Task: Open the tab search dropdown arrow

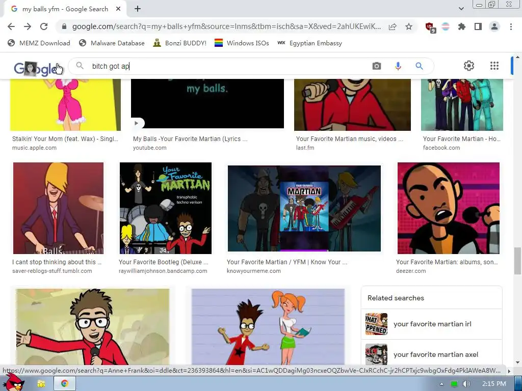Action: (x=461, y=9)
